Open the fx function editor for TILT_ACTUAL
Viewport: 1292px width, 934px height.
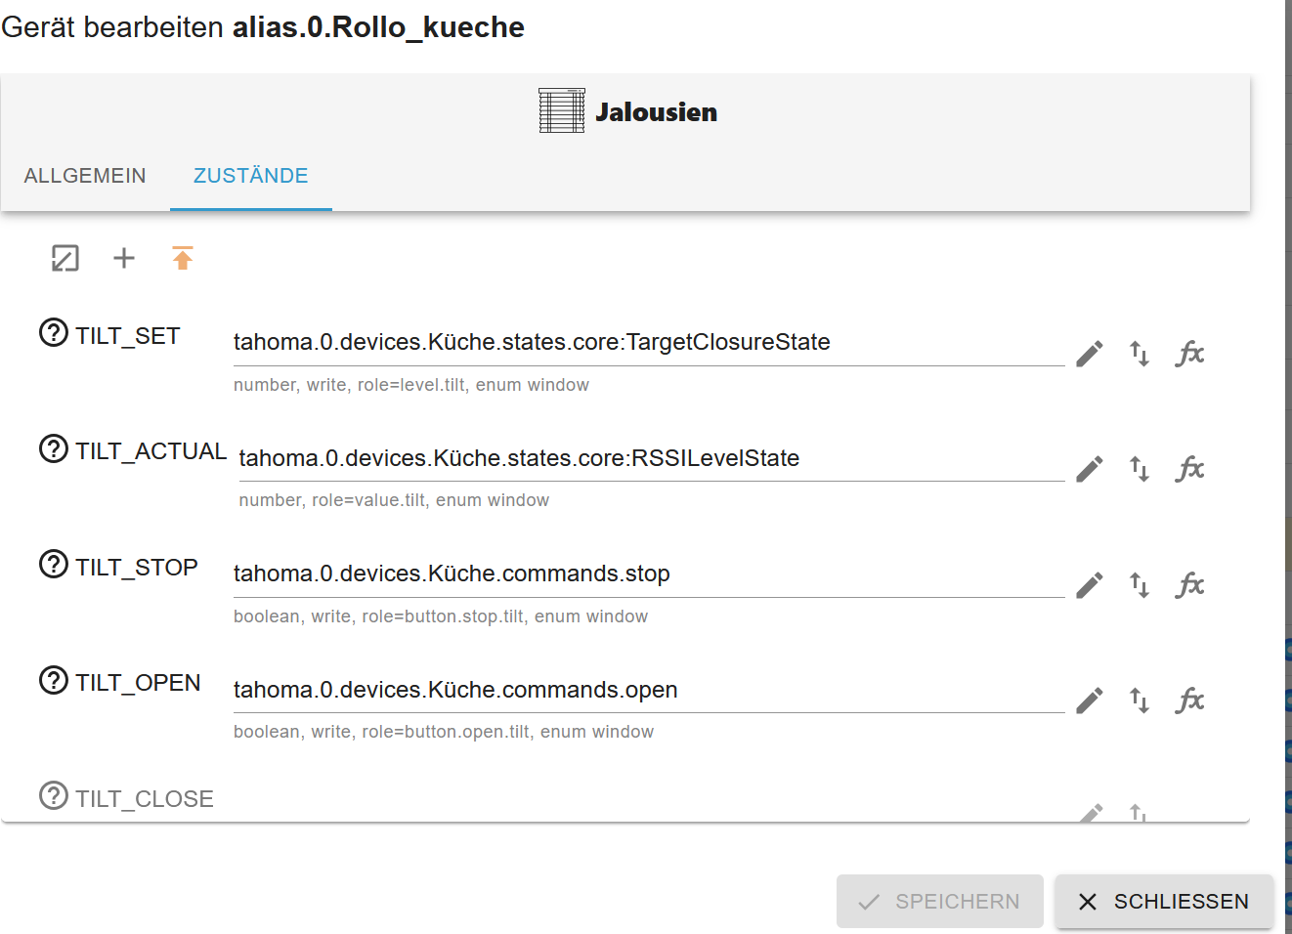pos(1189,469)
